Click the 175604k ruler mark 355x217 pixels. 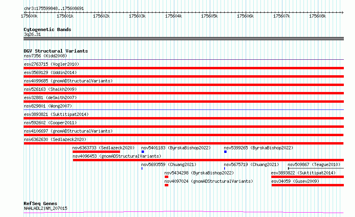click(x=174, y=16)
